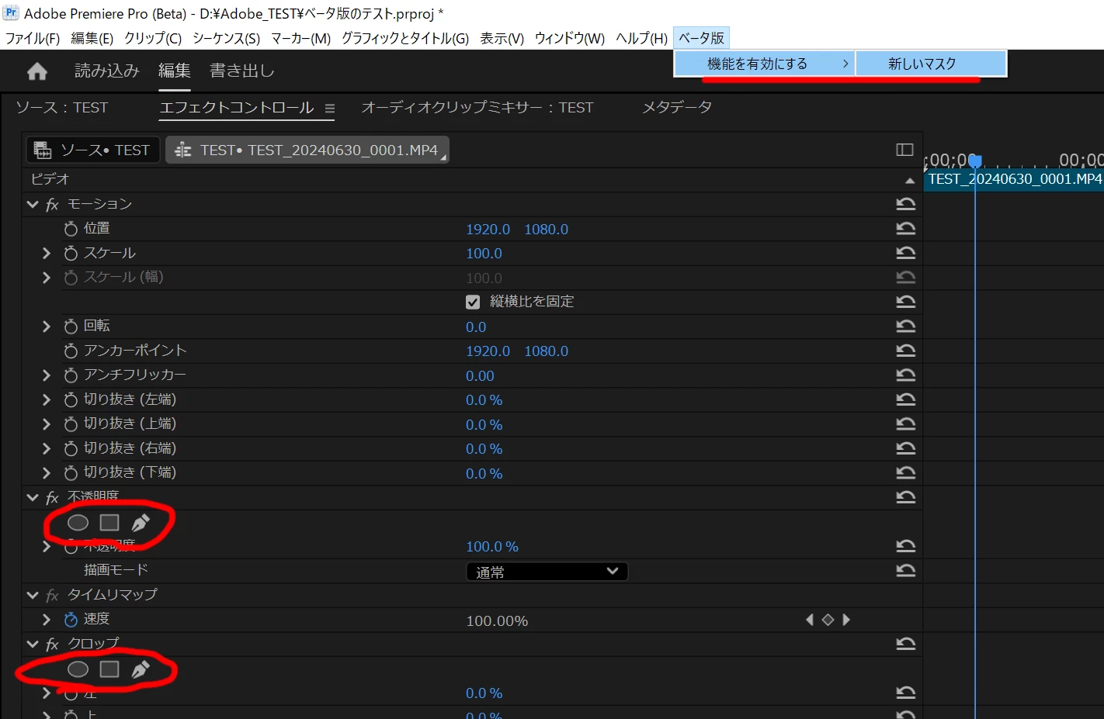Viewport: 1104px width, 719px height.
Task: Select ellipse mask tool under Opacity
Action: [x=78, y=523]
